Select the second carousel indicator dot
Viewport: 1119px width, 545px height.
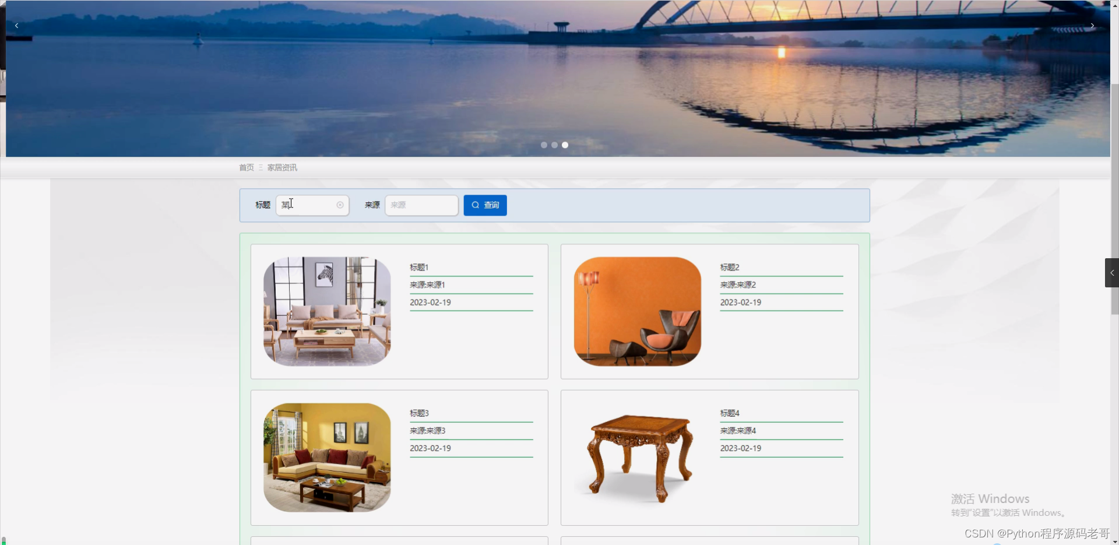pyautogui.click(x=554, y=145)
